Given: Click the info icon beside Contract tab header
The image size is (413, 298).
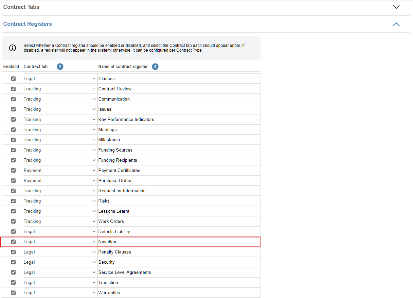Looking at the screenshot, I should [60, 67].
